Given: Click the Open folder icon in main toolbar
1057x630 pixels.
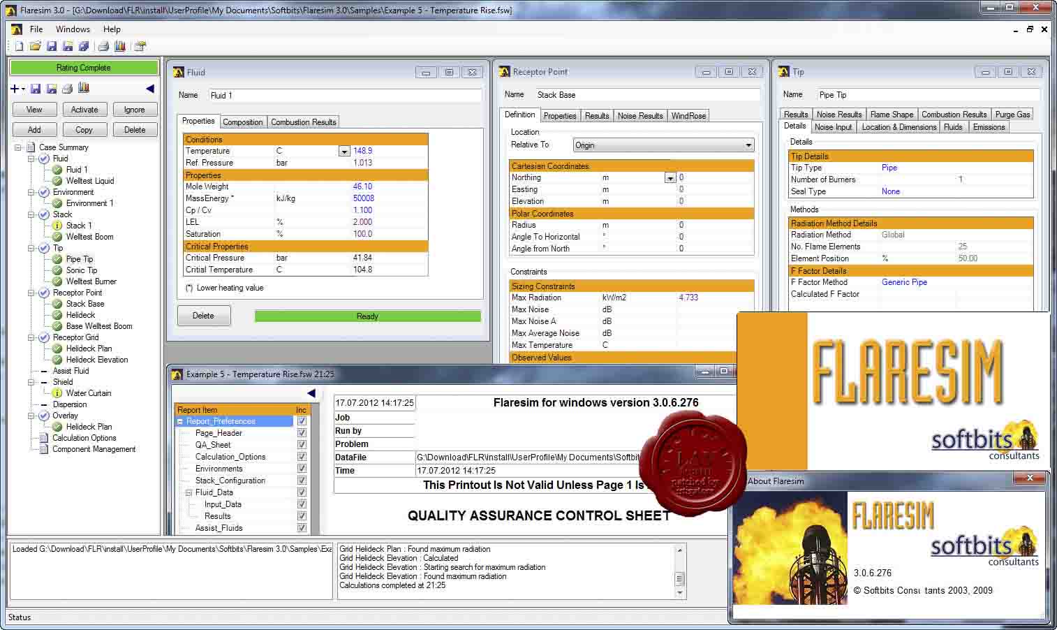Looking at the screenshot, I should coord(35,46).
